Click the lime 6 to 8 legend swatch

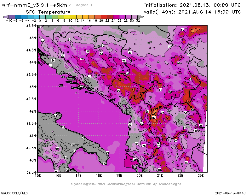(x=61, y=17)
